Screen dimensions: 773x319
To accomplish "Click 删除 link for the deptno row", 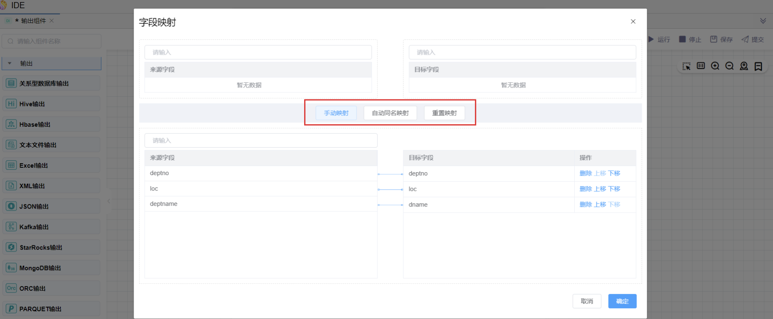I will pos(585,173).
